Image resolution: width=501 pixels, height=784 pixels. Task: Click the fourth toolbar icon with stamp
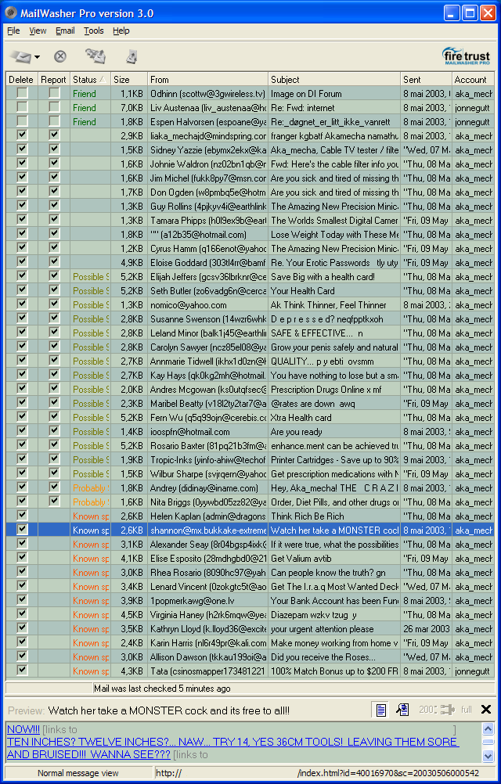tap(132, 57)
